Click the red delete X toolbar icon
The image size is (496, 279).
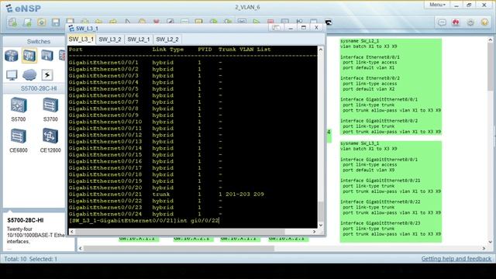pos(157,22)
